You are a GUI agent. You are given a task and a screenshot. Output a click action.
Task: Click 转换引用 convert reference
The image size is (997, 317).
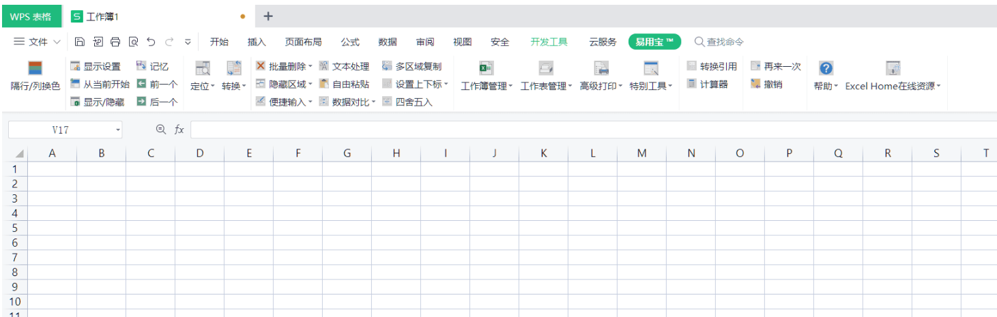(x=712, y=66)
